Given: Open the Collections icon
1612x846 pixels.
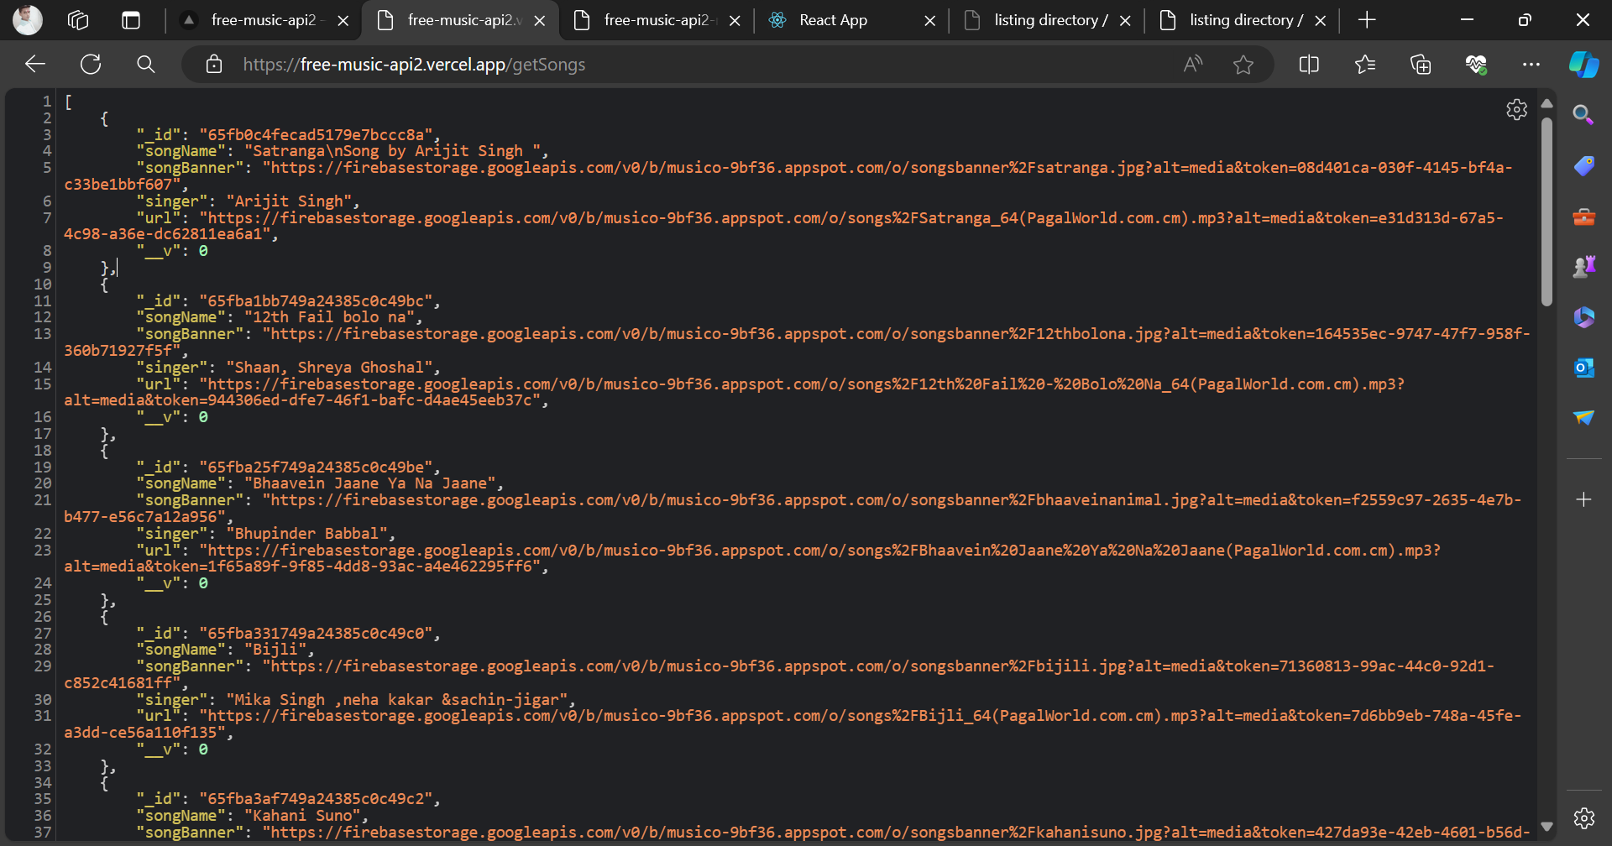Looking at the screenshot, I should tap(1421, 65).
